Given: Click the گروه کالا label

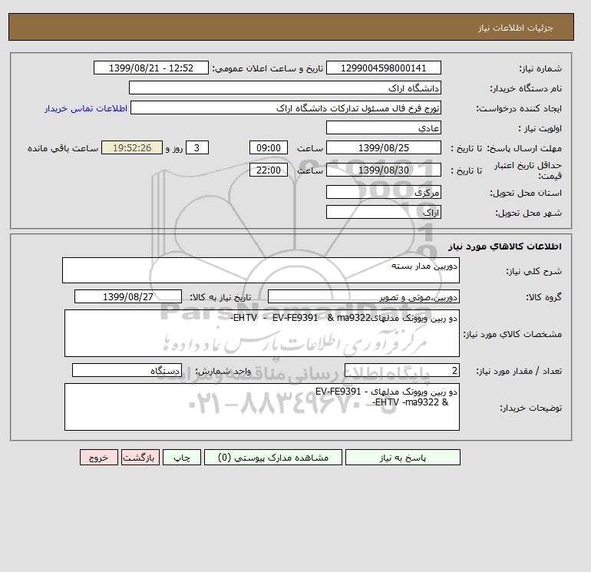Looking at the screenshot, I should click(544, 297).
